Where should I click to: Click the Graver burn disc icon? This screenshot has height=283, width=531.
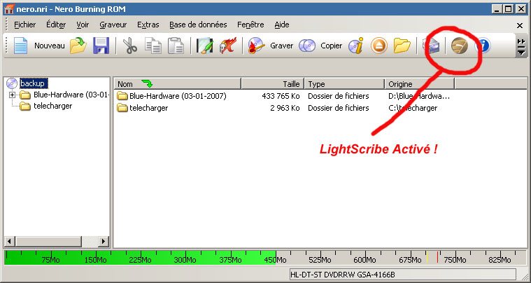[x=256, y=46]
